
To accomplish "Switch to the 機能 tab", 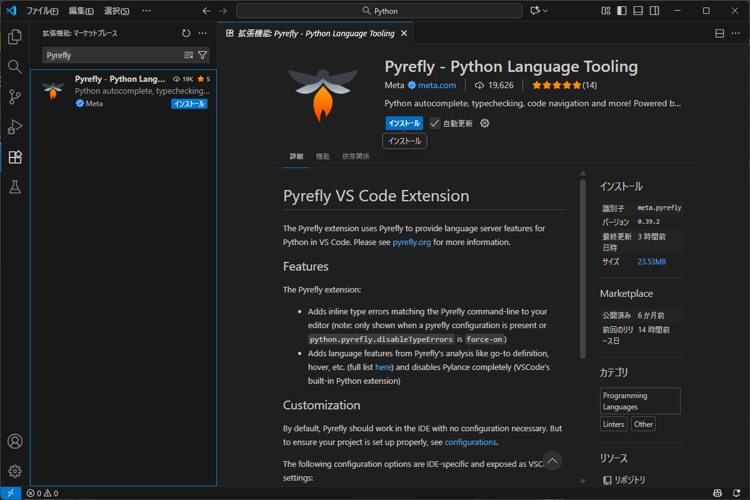I will click(x=322, y=156).
